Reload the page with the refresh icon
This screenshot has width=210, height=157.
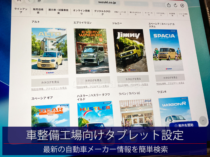point(176,5)
